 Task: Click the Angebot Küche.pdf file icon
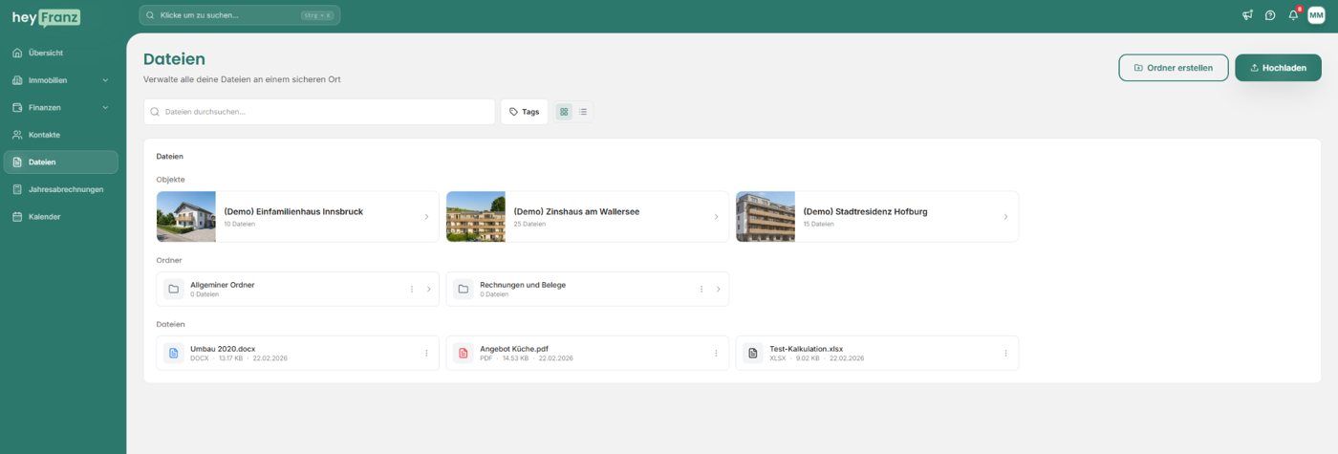464,353
